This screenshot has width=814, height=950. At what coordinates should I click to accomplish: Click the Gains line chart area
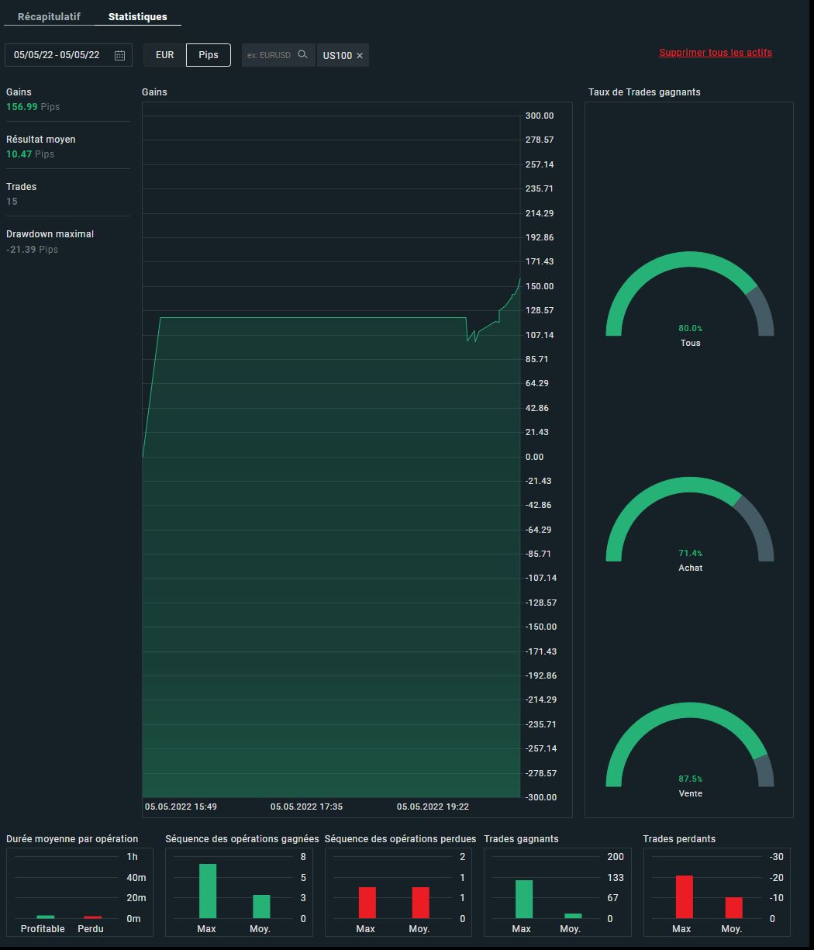point(331,456)
